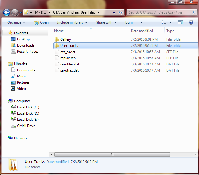This screenshot has height=175, width=199.
Task: Click the horizontal scrollbar thumb
Action: pyautogui.click(x=112, y=154)
